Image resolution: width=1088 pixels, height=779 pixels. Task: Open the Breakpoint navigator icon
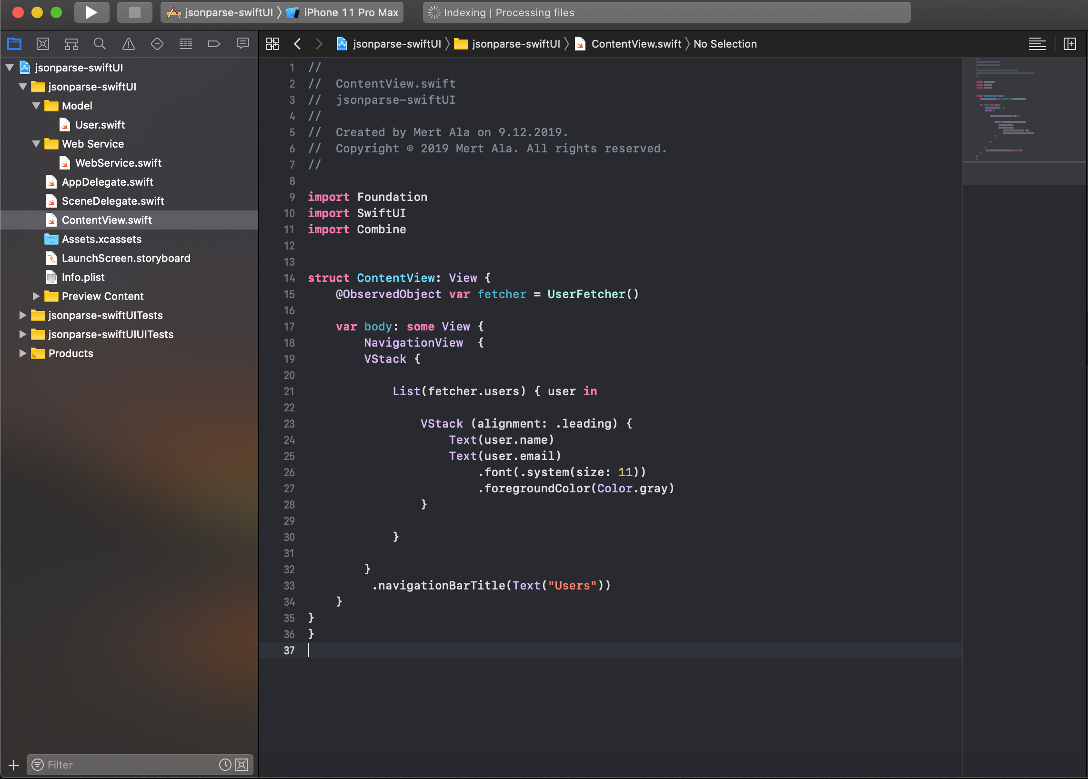pyautogui.click(x=214, y=44)
